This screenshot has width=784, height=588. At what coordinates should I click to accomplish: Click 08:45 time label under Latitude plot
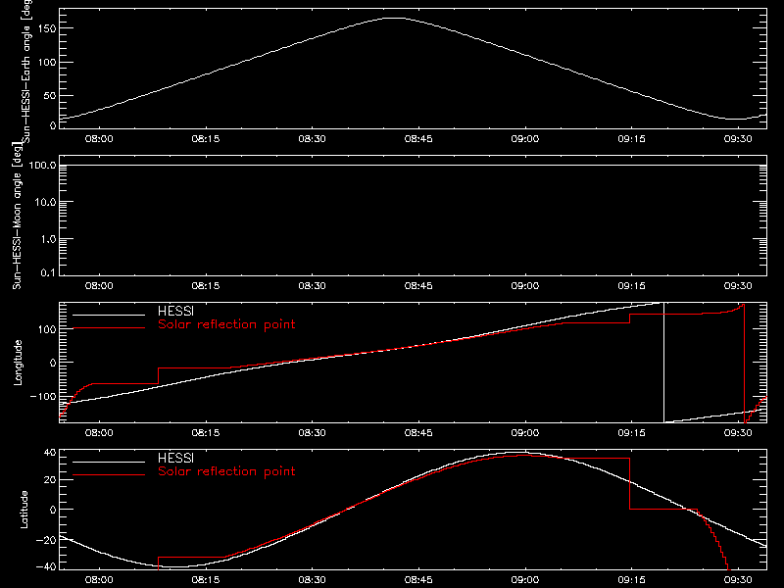click(x=418, y=580)
